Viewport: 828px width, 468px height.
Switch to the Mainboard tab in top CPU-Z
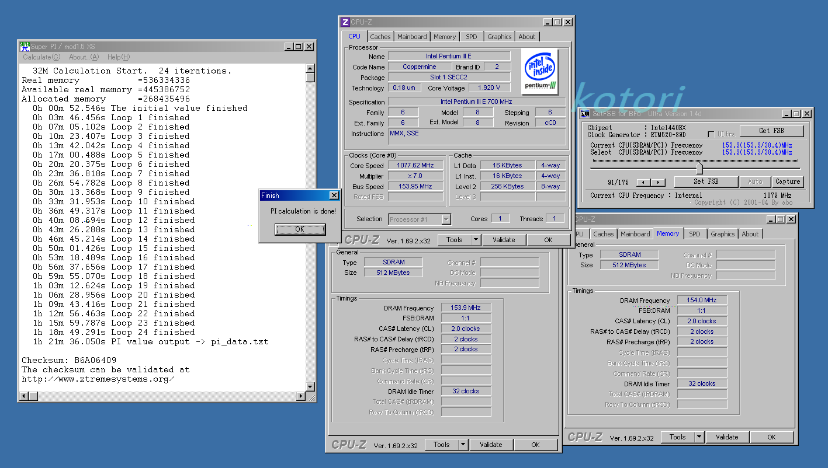tap(412, 37)
